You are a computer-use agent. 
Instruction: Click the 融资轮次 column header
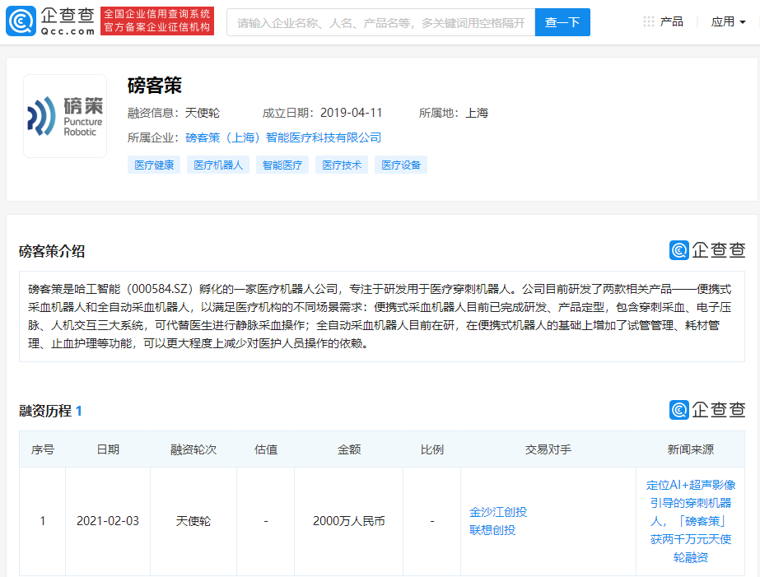[x=193, y=449]
